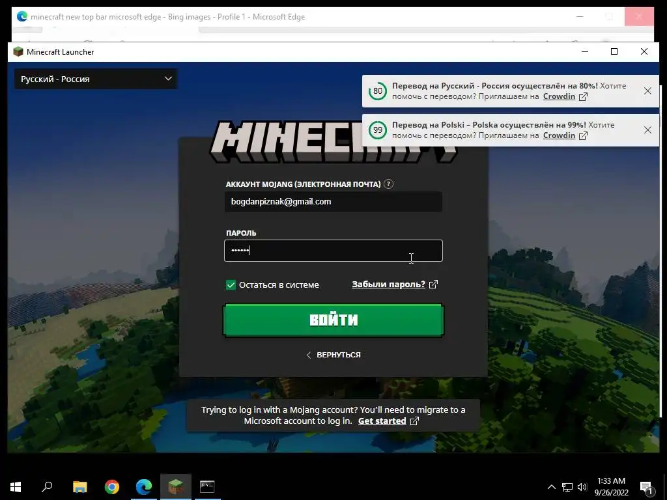The width and height of the screenshot is (667, 500).
Task: Switch to Microsoft Edge in the taskbar
Action: coord(144,487)
